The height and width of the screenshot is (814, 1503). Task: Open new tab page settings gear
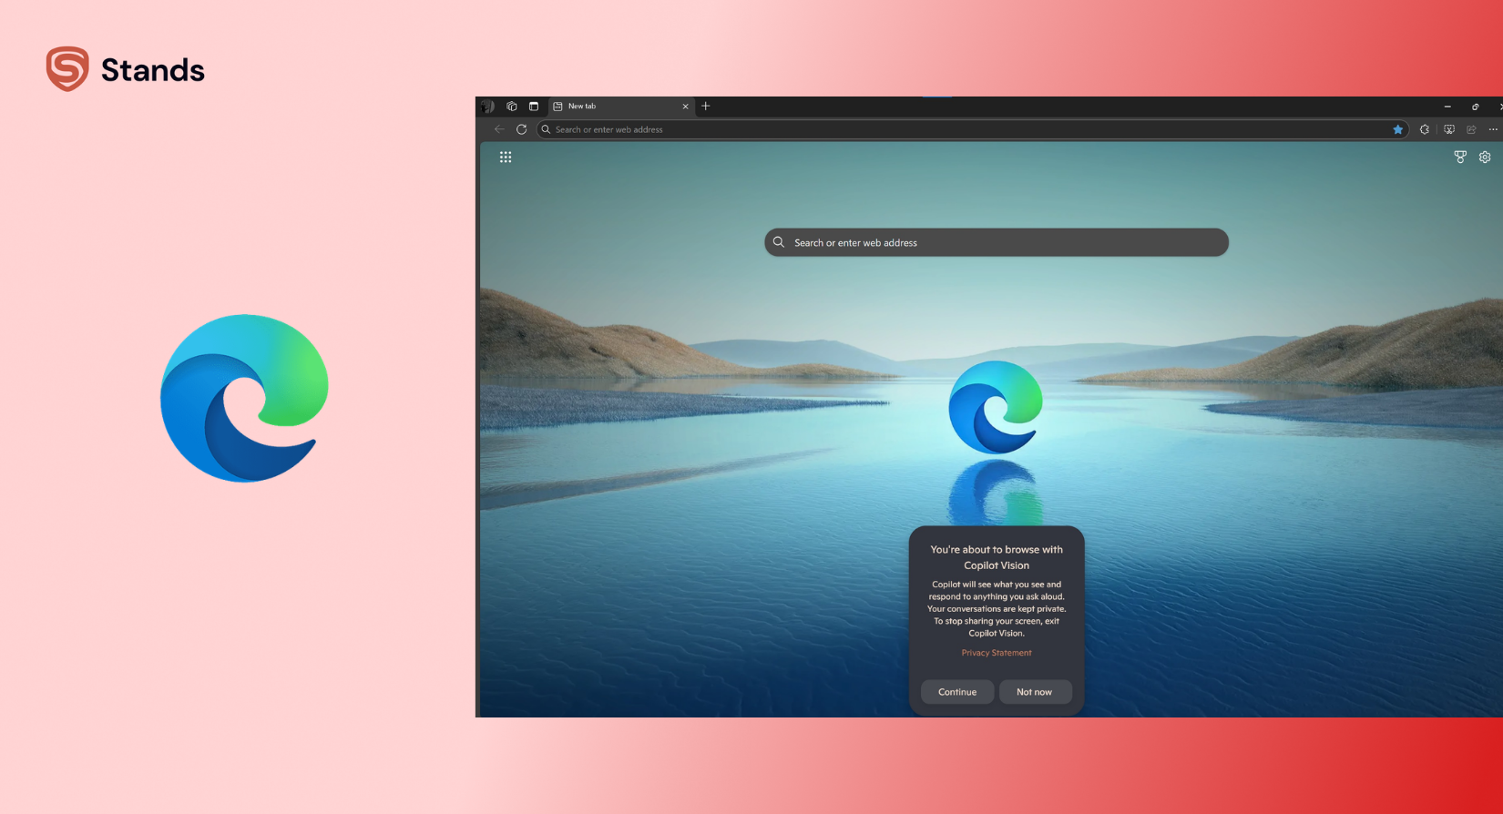pos(1485,158)
